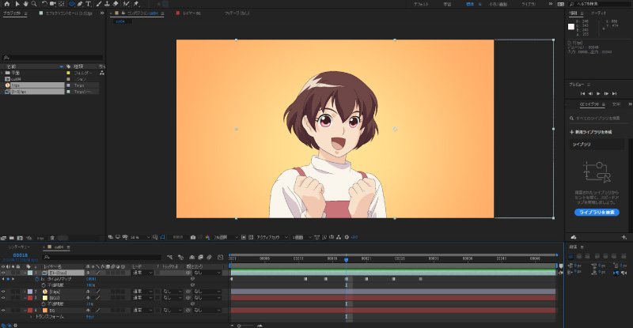Toggle opacity stopwatch under layer 1
Image resolution: width=633 pixels, height=328 pixels.
click(44, 285)
